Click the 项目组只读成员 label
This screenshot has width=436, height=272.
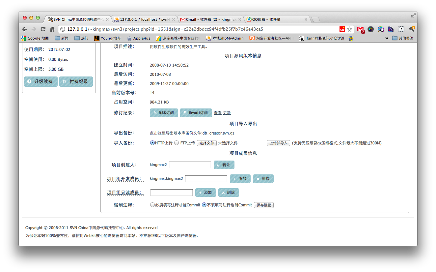click(125, 193)
